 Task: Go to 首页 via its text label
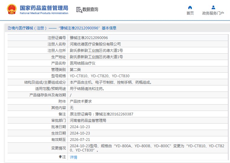pos(190,13)
